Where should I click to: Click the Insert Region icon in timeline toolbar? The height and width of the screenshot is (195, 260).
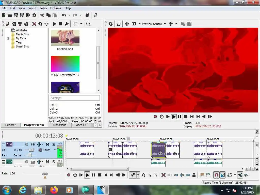208,175
